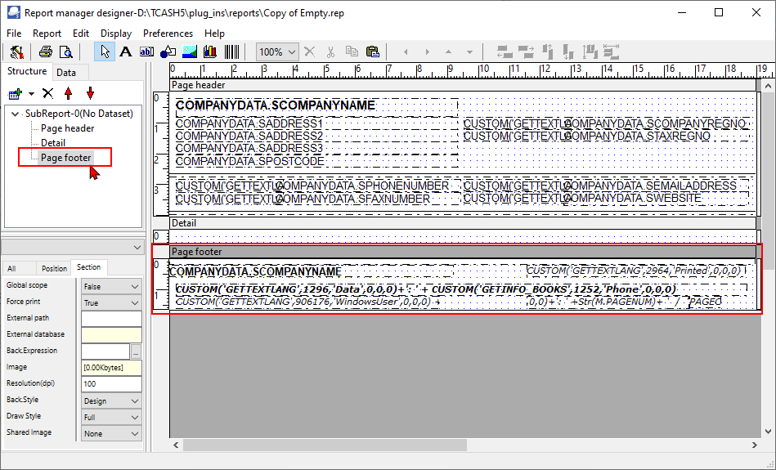776x470 pixels.
Task: Switch to the Data tab
Action: tap(65, 73)
